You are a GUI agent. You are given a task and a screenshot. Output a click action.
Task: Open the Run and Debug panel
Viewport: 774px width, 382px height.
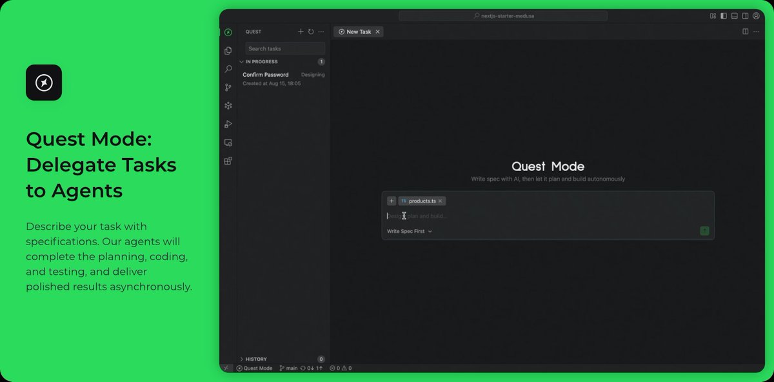(228, 124)
